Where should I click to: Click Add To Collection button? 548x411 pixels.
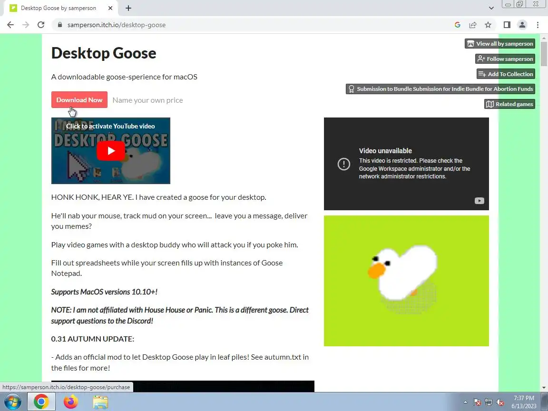pos(506,74)
